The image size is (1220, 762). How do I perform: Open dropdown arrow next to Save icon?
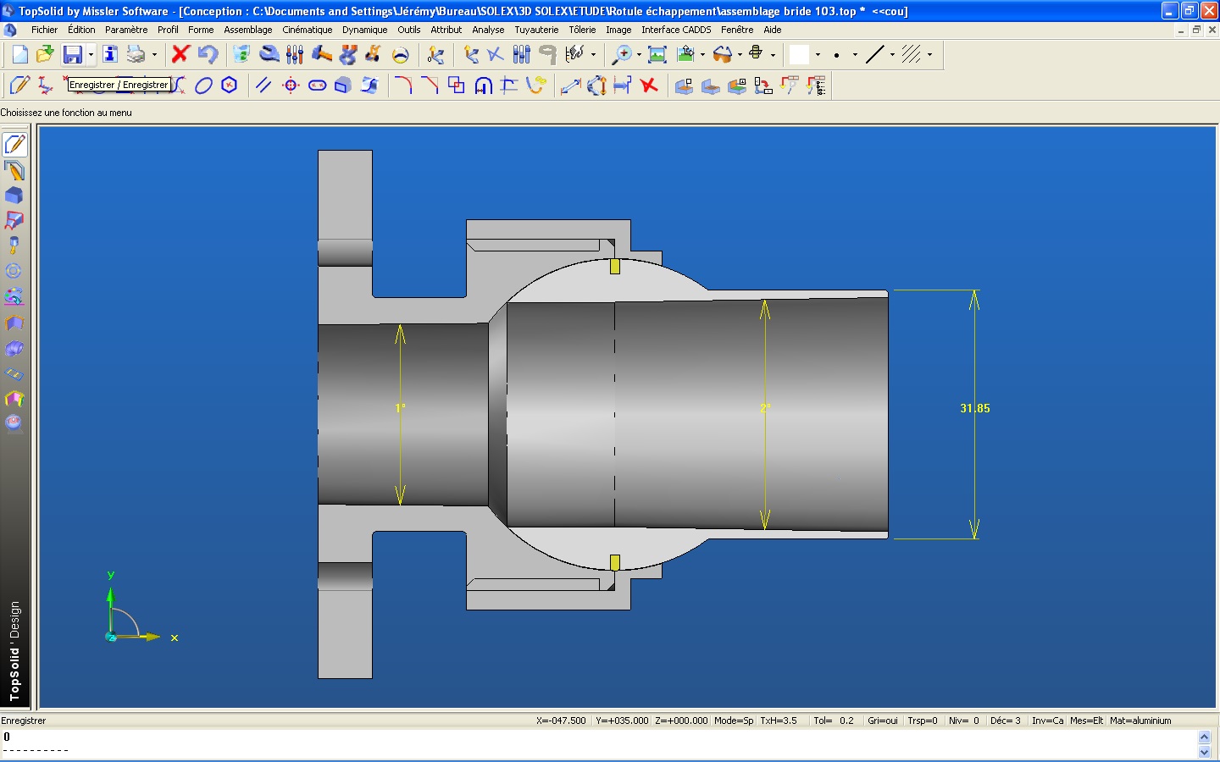click(x=91, y=55)
